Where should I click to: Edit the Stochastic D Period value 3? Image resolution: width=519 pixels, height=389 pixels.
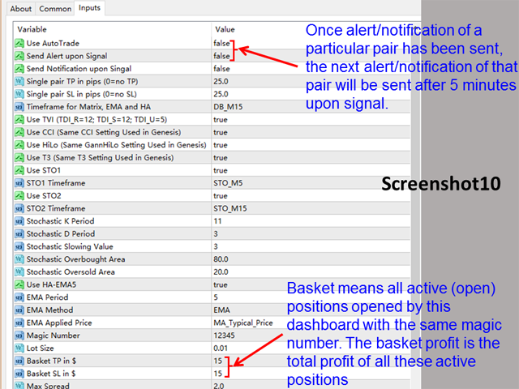point(216,234)
